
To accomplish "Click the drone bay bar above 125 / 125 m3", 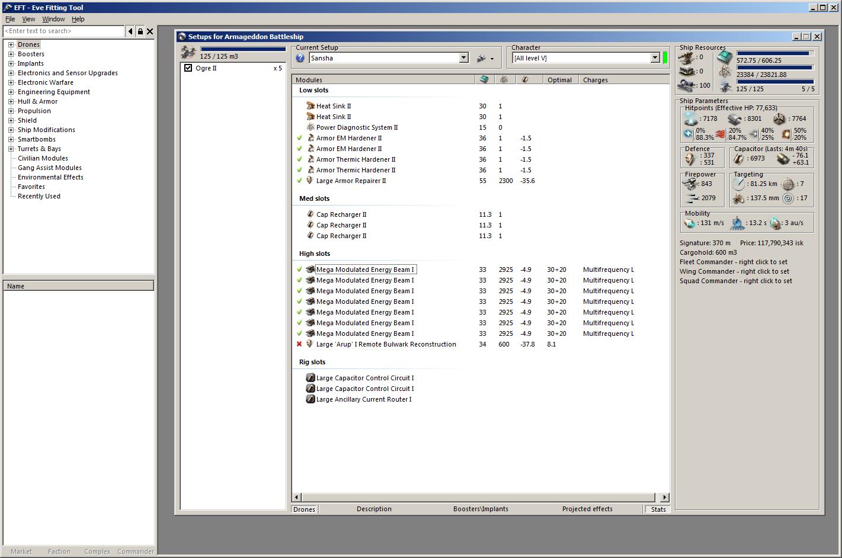I will (x=243, y=49).
